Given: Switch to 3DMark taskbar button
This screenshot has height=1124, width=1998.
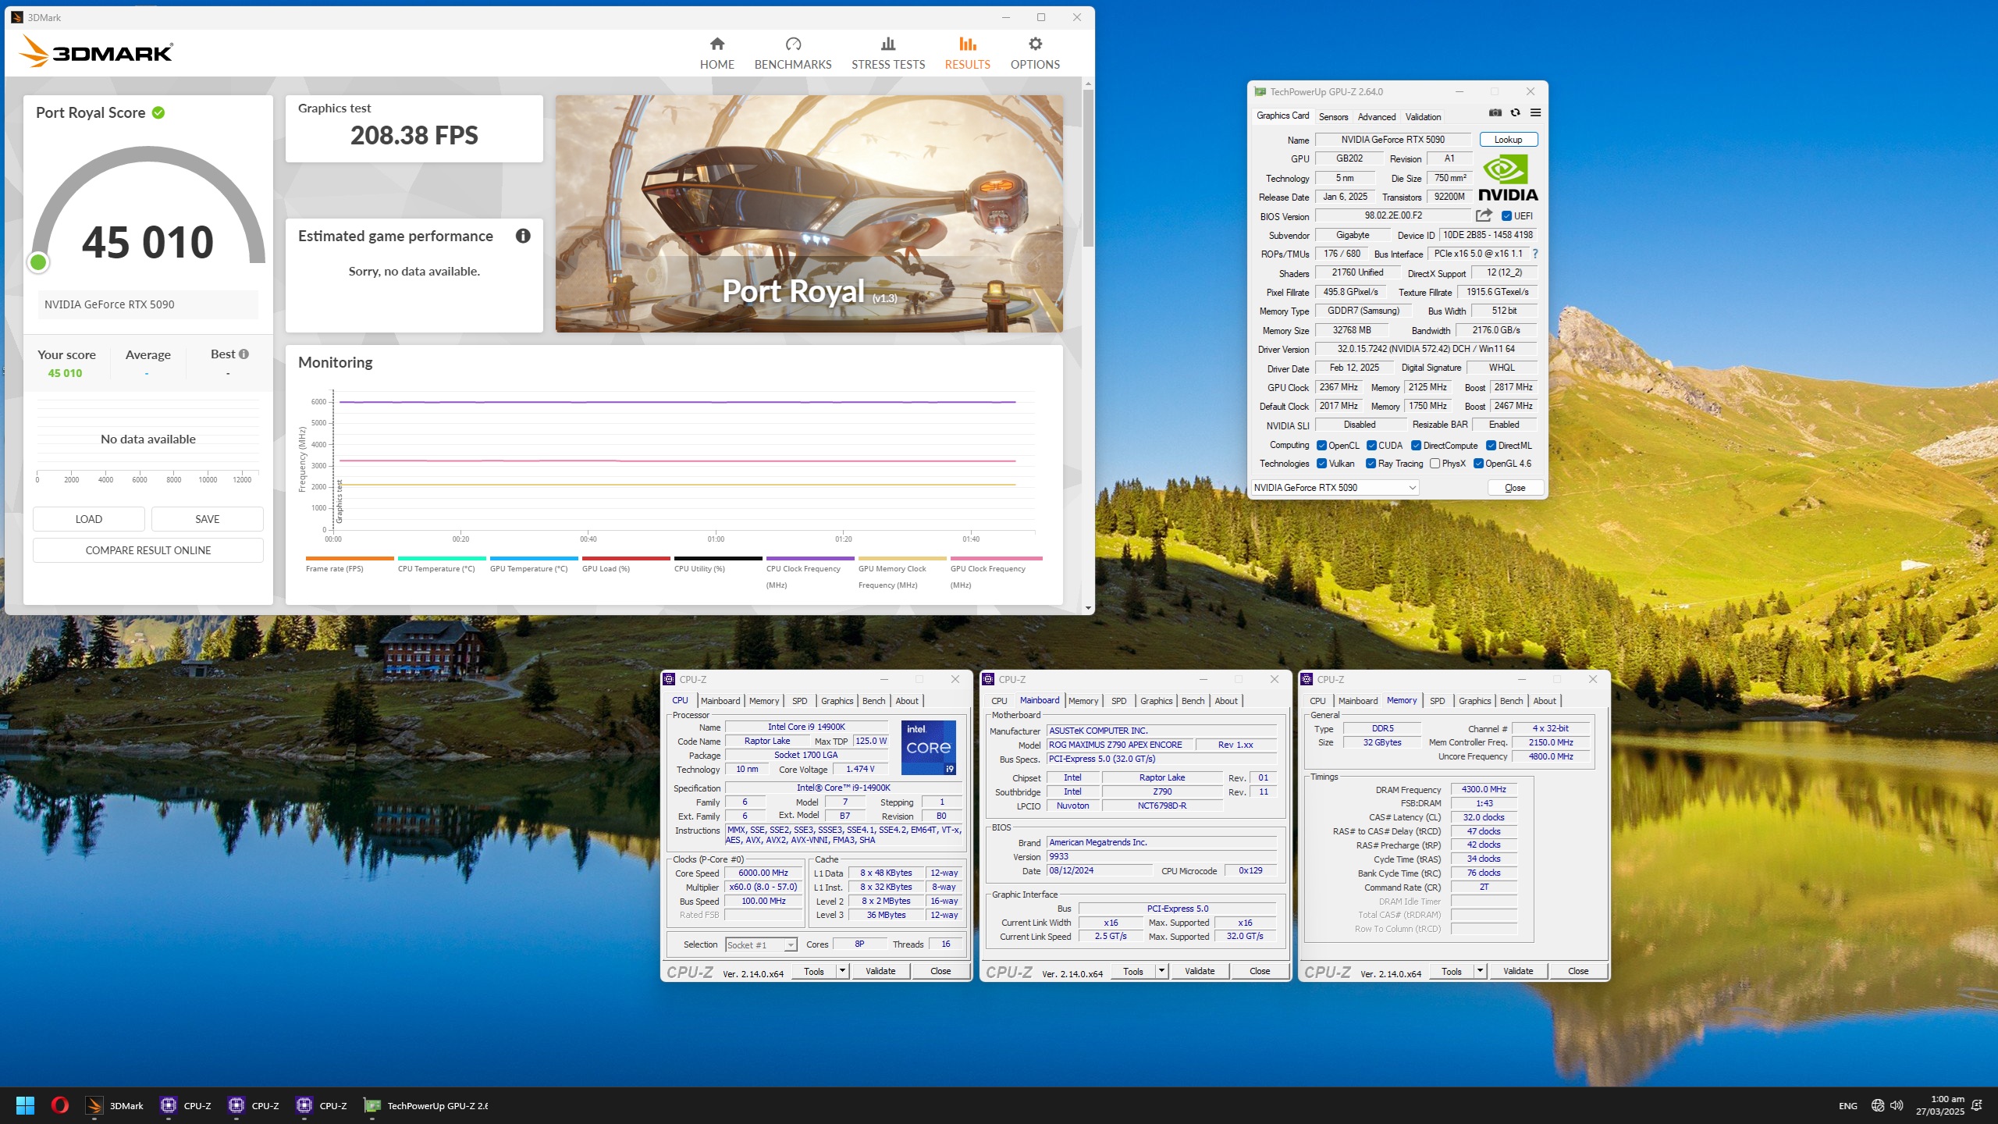Looking at the screenshot, I should point(116,1105).
